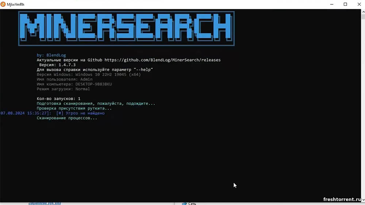Image resolution: width=365 pixels, height=205 pixels.
Task: Open the partially hidden Japanese (64 bit) link
Action: 45,203
